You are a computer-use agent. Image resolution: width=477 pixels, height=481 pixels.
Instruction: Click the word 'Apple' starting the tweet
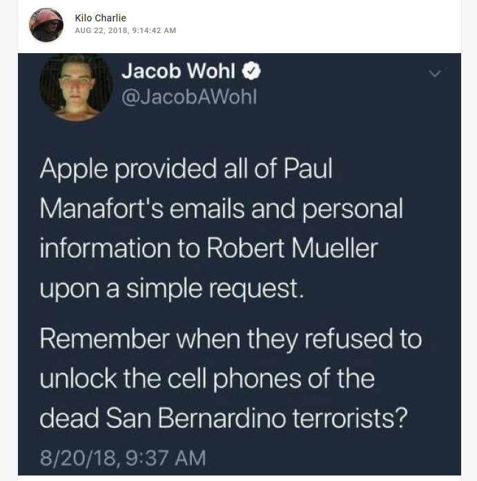[x=74, y=168]
